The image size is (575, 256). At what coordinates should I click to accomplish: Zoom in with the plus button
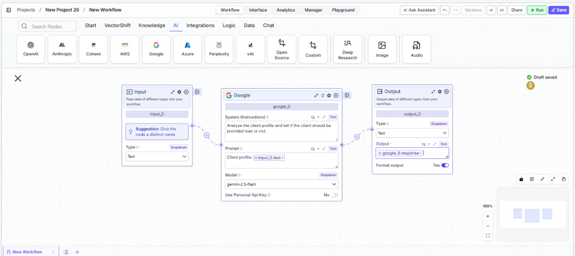(488, 216)
